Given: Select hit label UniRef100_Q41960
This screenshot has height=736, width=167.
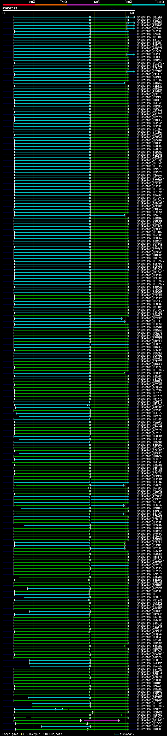Looking at the screenshot, I should pyautogui.click(x=150, y=720).
